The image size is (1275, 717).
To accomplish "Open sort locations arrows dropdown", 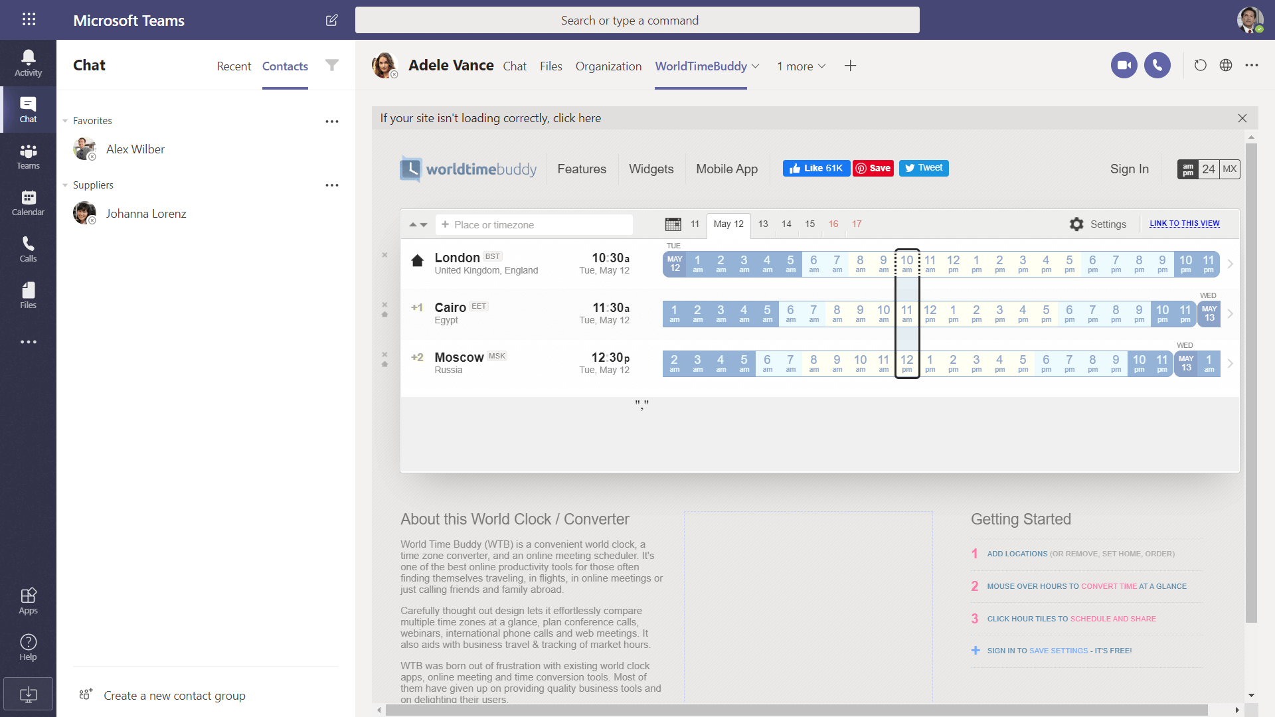I will 418,224.
